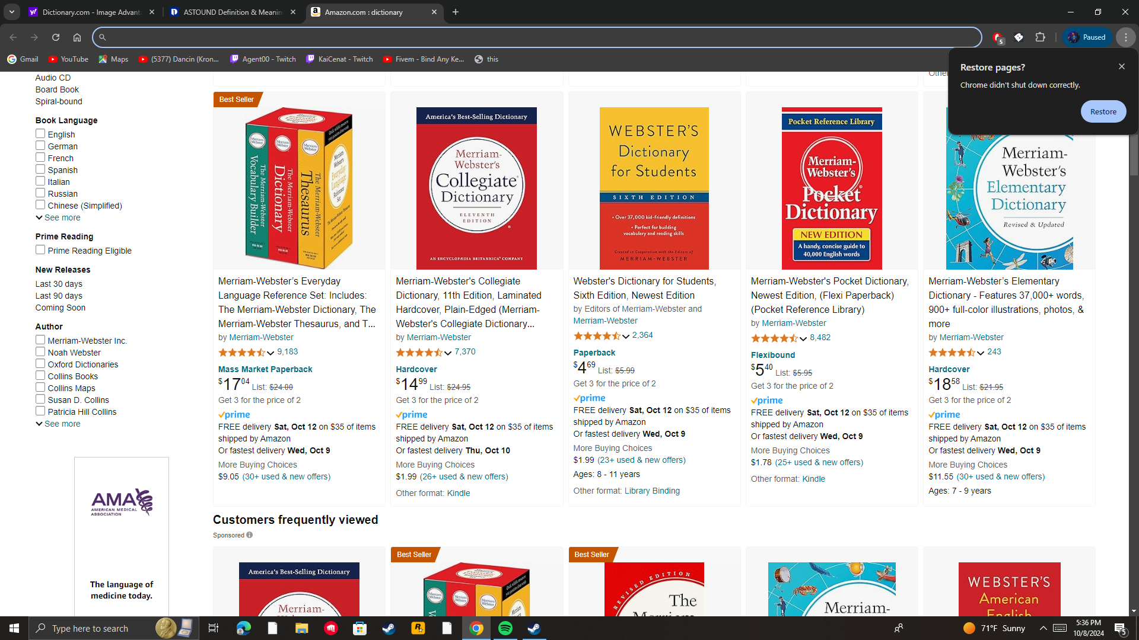
Task: Open the new tab plus button
Action: [x=456, y=12]
